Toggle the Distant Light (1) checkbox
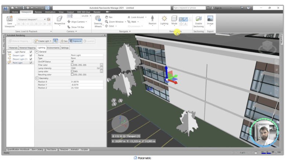Viewport: 285px width, 160px height. click(x=31, y=59)
